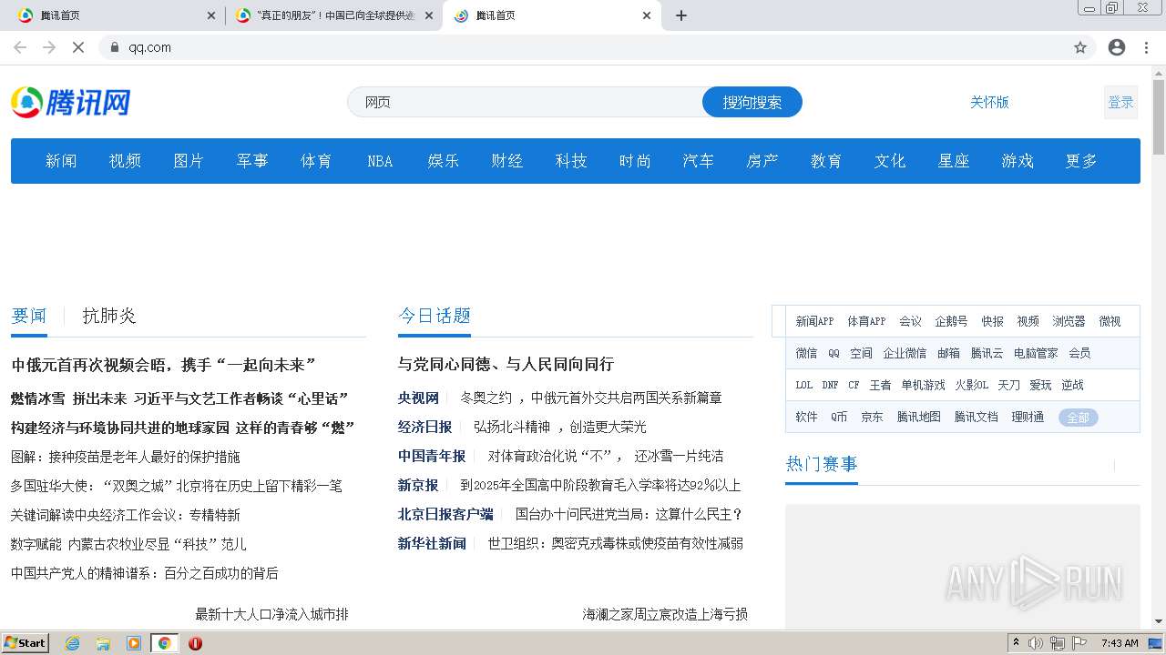This screenshot has height=655, width=1166.
Task: Open 电脑管家 shortcut link
Action: tap(1036, 353)
